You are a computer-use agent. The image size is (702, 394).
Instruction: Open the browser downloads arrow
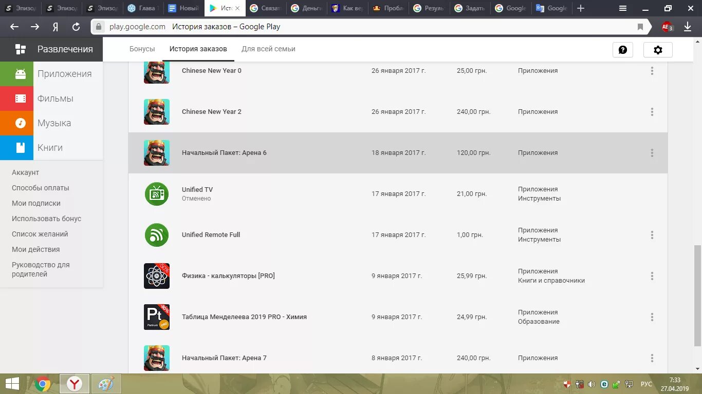(x=688, y=27)
